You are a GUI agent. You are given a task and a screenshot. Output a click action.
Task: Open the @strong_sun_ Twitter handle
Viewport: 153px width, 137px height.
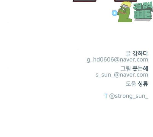(x=129, y=96)
